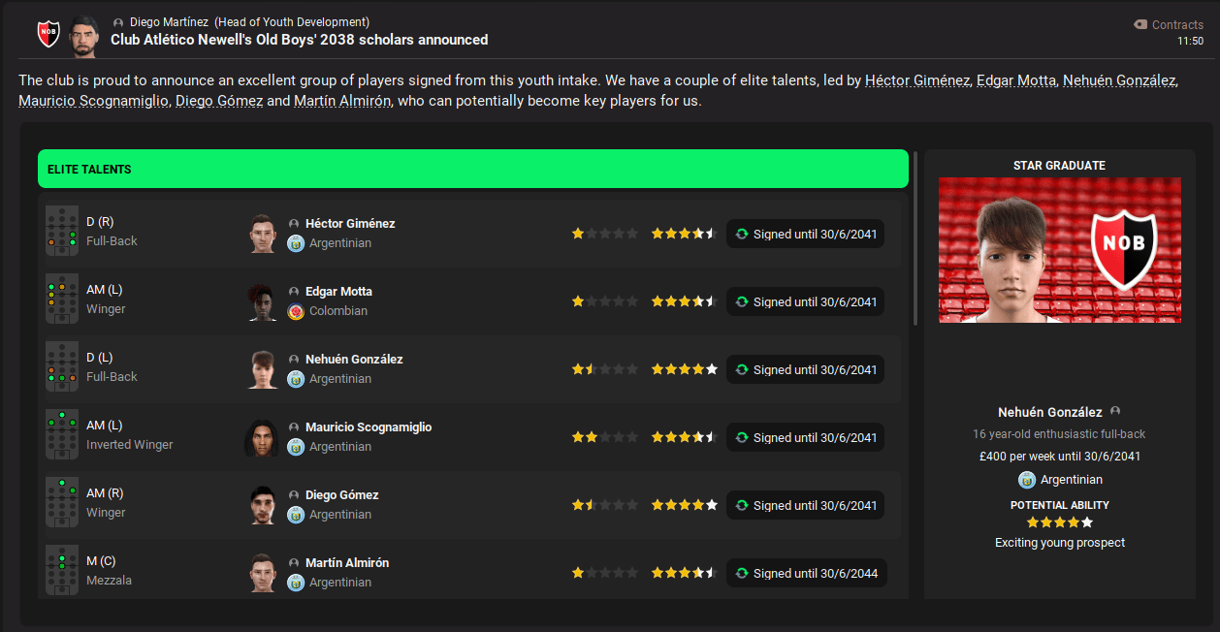Click the Newell's Old Boys club badge
Viewport: 1220px width, 632px height.
(x=48, y=33)
